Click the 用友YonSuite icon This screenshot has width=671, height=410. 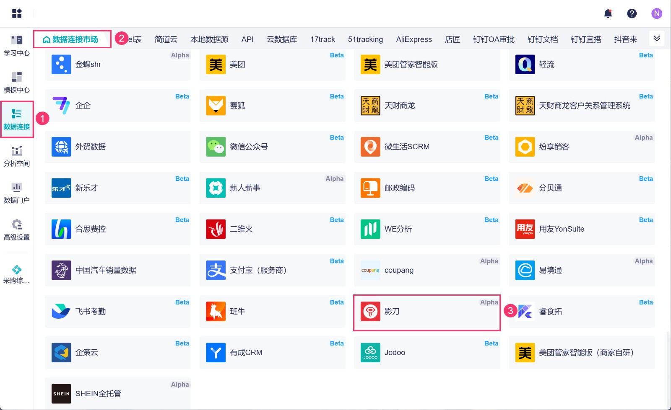coord(525,229)
